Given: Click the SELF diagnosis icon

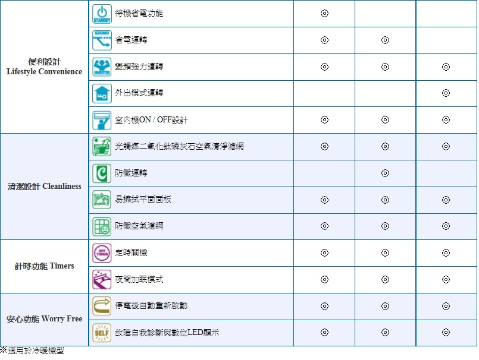Looking at the screenshot, I should pos(102,333).
